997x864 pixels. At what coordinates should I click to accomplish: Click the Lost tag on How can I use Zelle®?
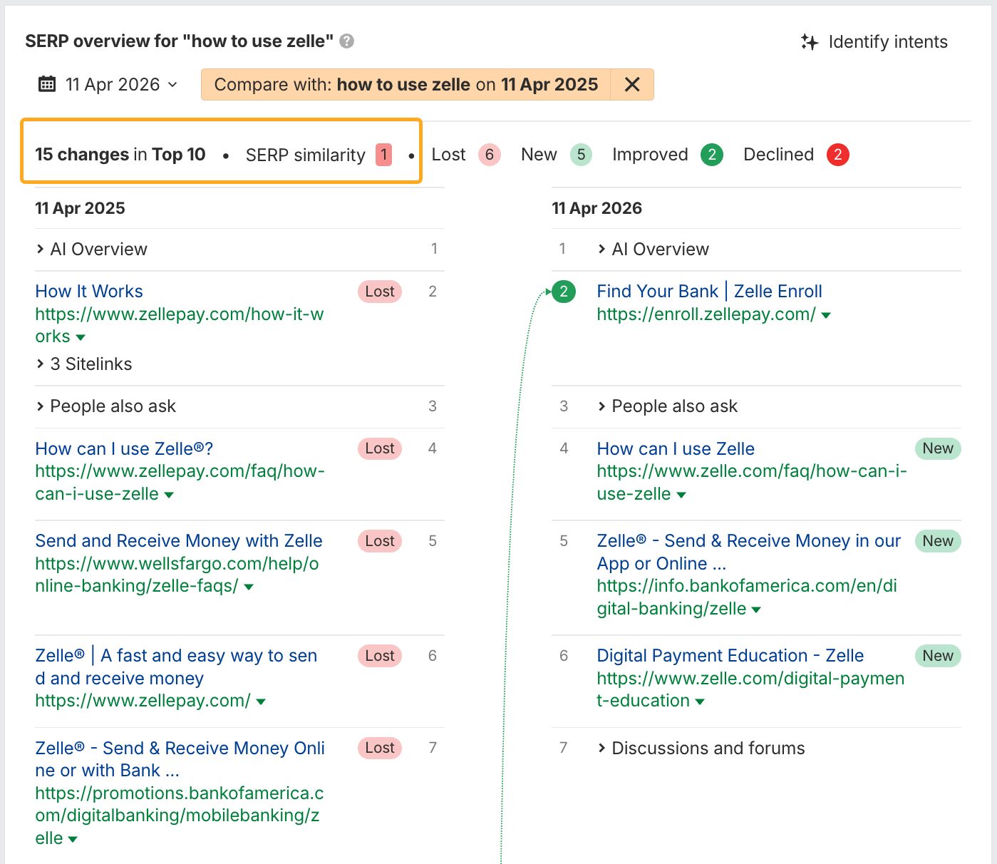[380, 448]
